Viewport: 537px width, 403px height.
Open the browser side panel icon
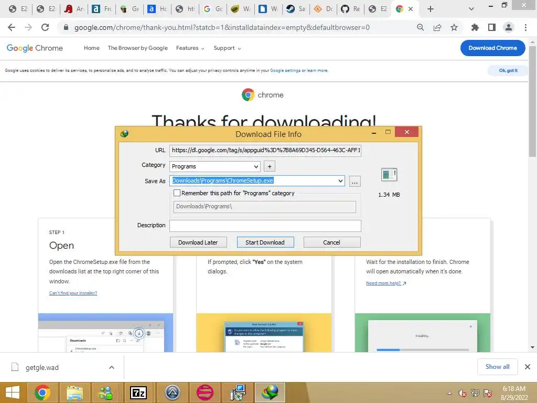[x=492, y=27]
